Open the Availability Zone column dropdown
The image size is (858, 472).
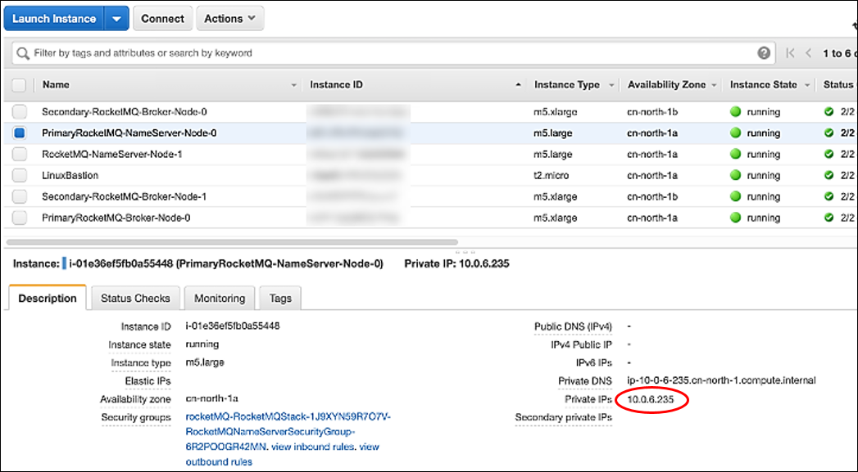tap(714, 85)
